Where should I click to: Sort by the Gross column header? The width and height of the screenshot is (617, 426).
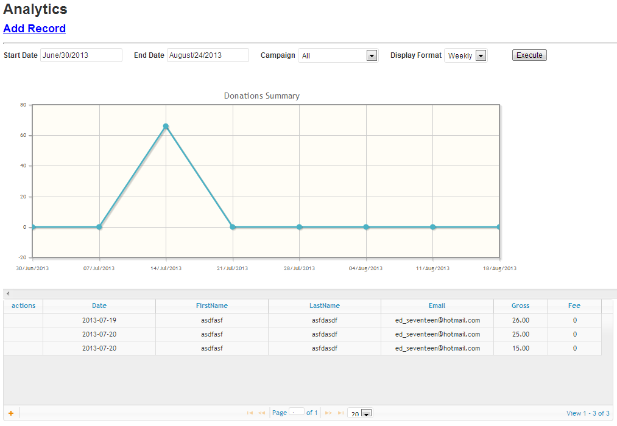pyautogui.click(x=520, y=306)
